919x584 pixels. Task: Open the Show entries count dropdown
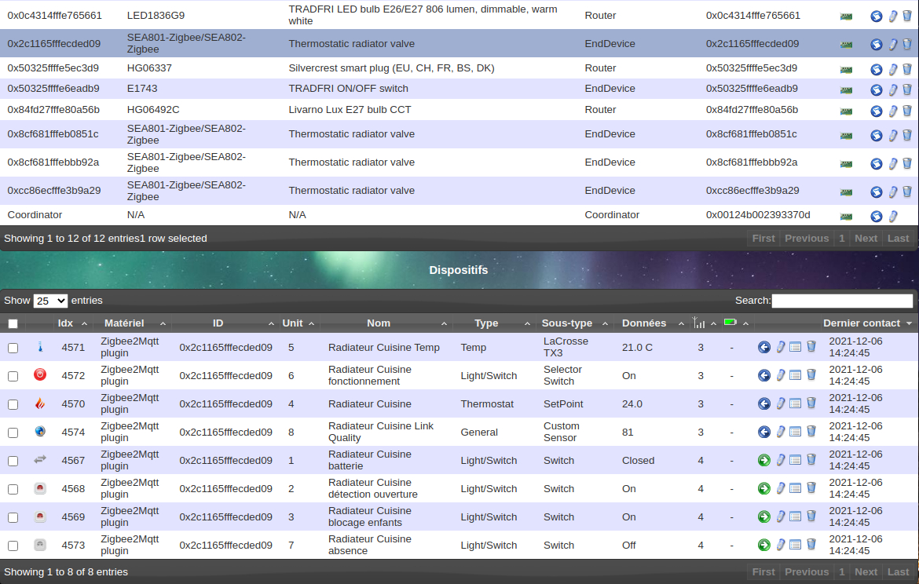coord(50,301)
